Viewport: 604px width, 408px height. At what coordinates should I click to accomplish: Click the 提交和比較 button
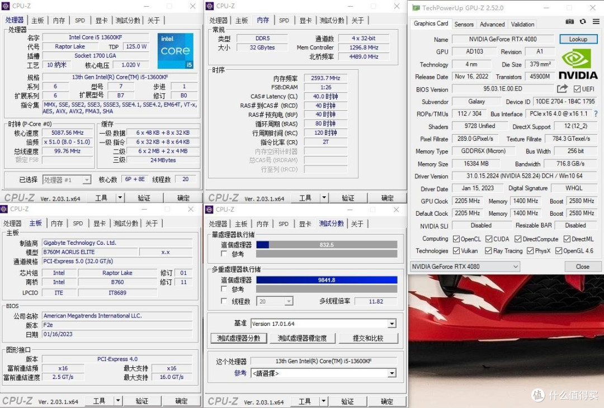point(368,338)
